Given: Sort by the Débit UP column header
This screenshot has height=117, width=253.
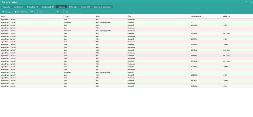Looking at the screenshot, I should click(x=238, y=16).
